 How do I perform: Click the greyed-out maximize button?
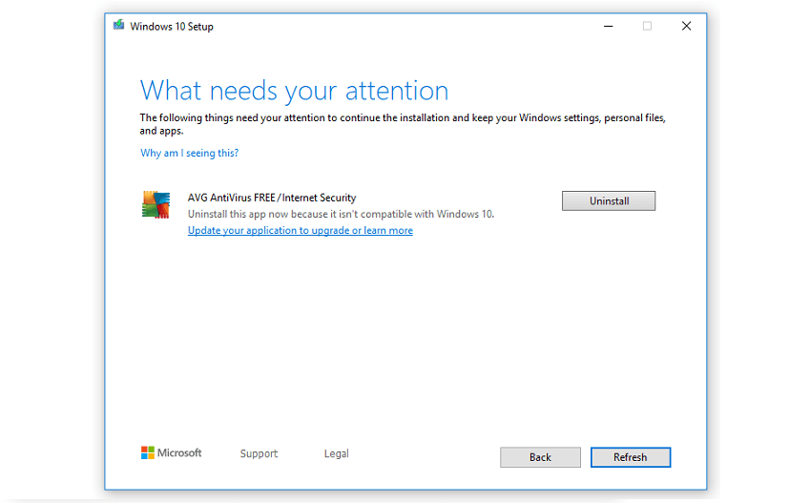pos(647,27)
